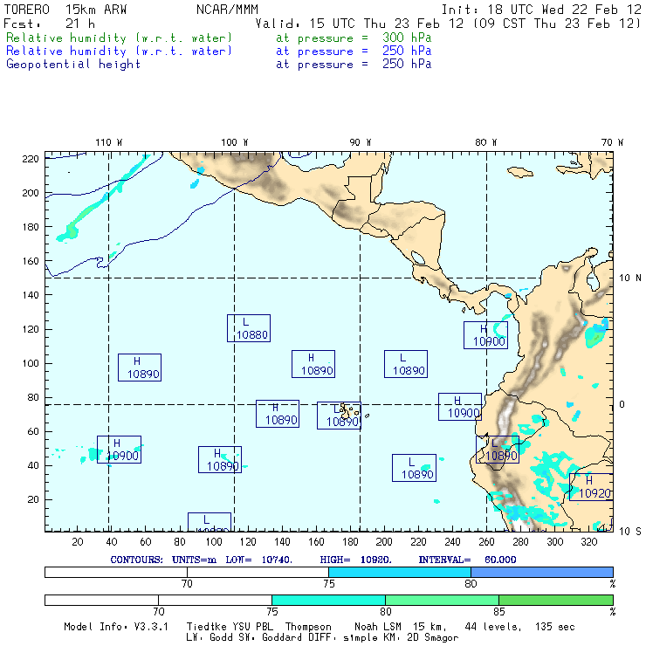Click the '110 W' longitude label
This screenshot has height=646, width=646.
[x=109, y=142]
